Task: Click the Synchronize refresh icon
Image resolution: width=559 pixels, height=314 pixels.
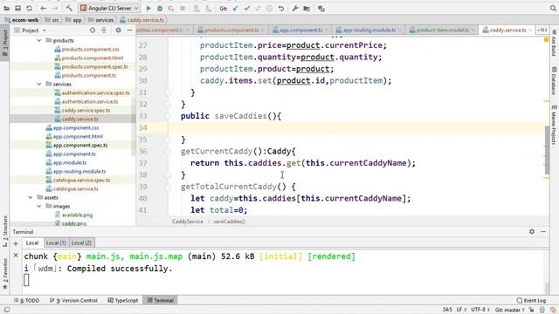Action: click(29, 8)
